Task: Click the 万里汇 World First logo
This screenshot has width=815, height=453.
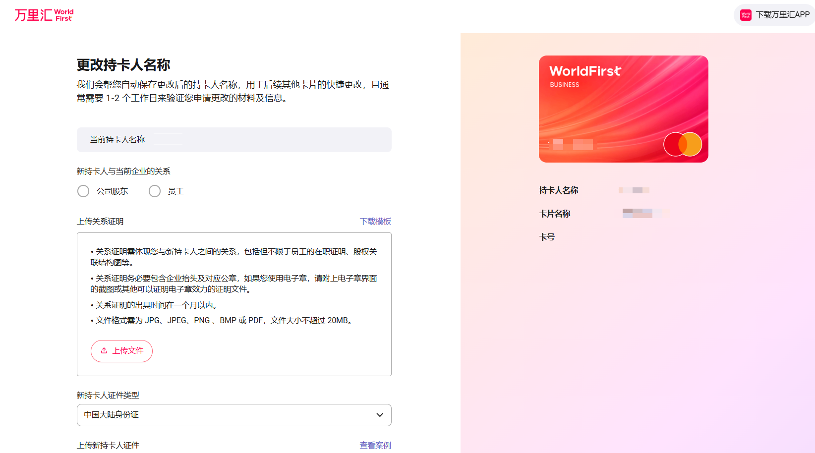Action: (x=44, y=15)
